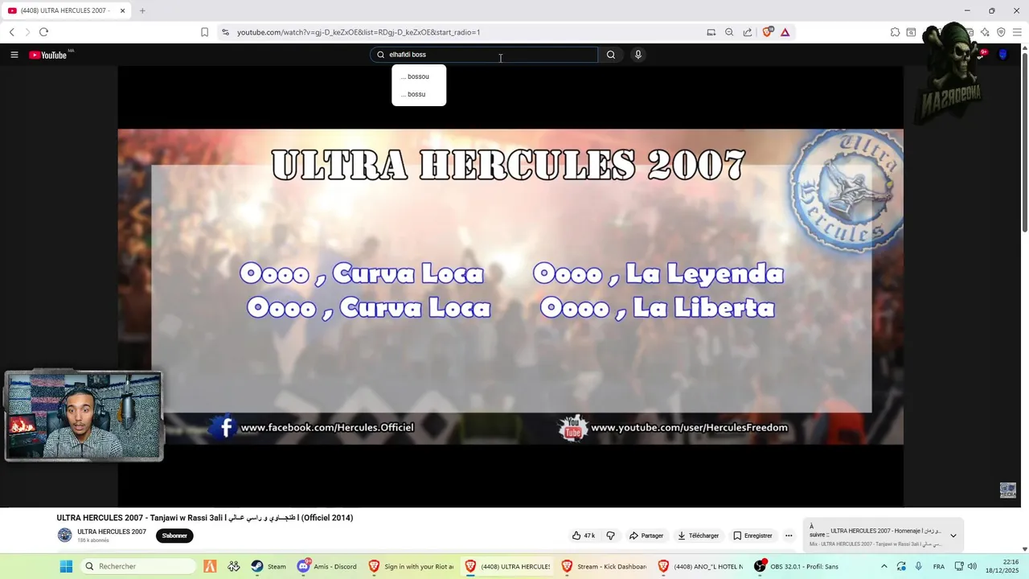
Task: Open the ULTRA HERCULES 2007 channel name link
Action: point(112,532)
